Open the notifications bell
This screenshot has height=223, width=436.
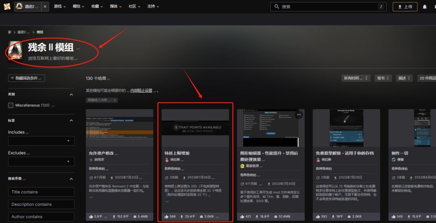click(425, 7)
